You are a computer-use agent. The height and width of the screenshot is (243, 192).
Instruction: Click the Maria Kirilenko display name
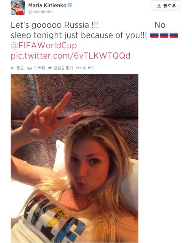point(47,5)
